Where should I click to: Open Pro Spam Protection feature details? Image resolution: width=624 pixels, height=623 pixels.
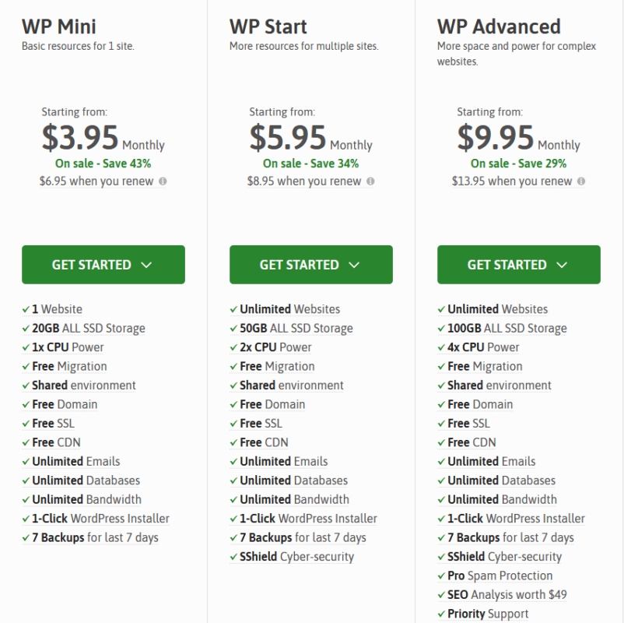pos(500,575)
